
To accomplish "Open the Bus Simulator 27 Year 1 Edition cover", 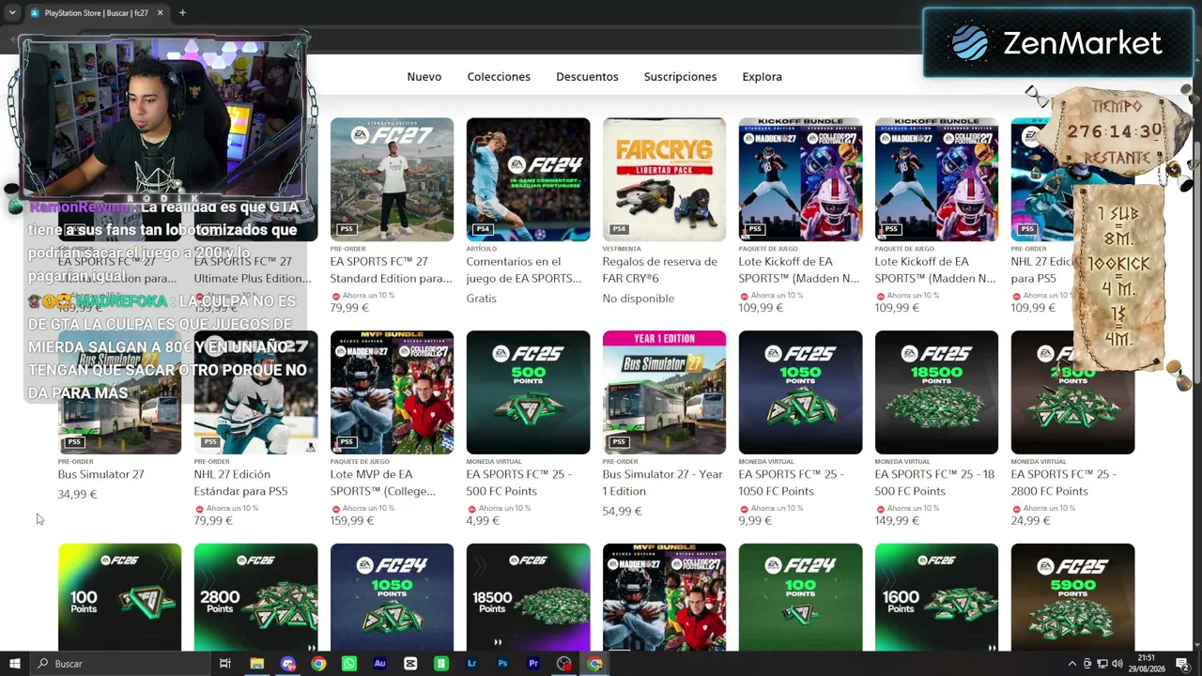I will [x=664, y=392].
